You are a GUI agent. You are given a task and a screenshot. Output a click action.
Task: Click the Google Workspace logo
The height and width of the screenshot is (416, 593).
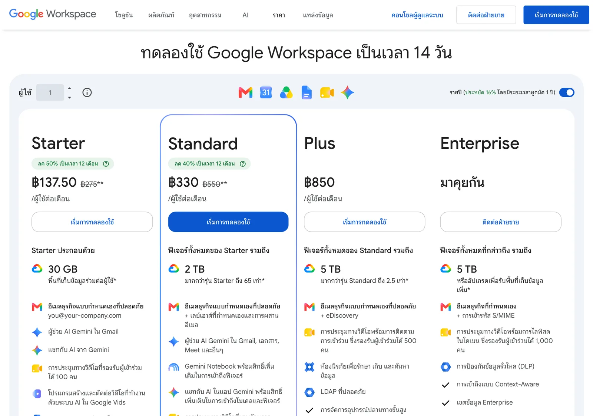(x=53, y=14)
